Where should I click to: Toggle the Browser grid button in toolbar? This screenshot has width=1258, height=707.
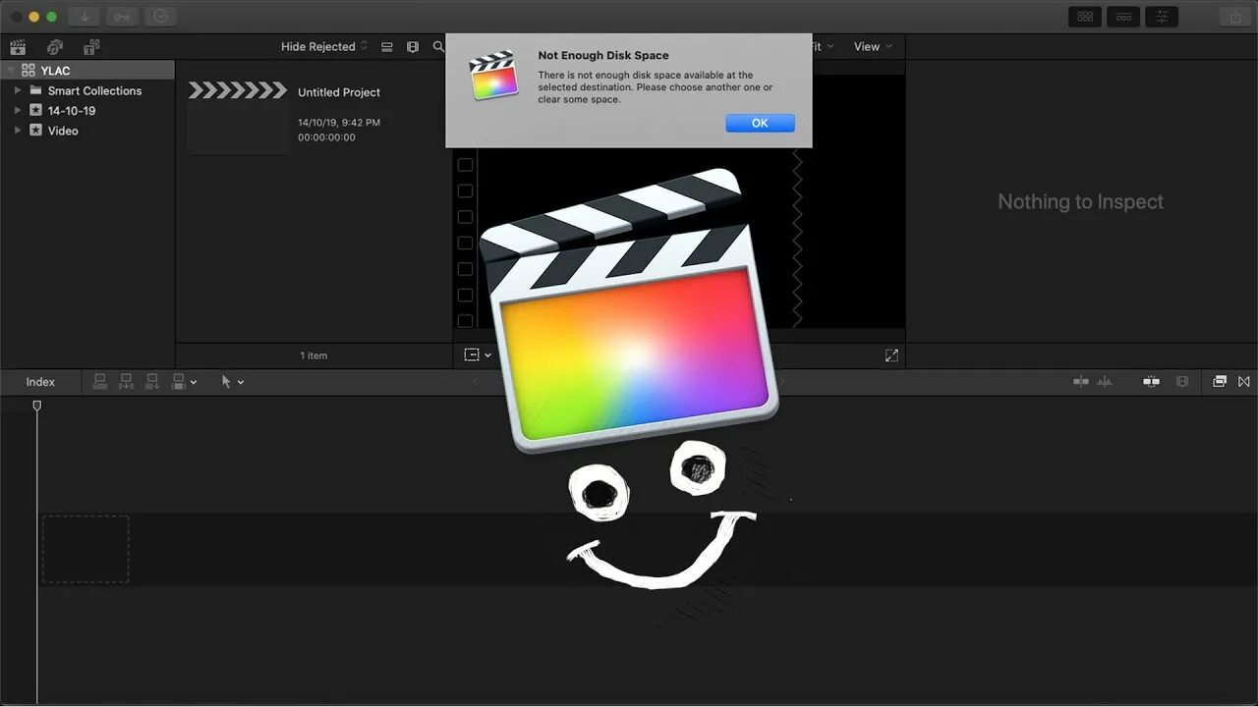pos(1085,17)
